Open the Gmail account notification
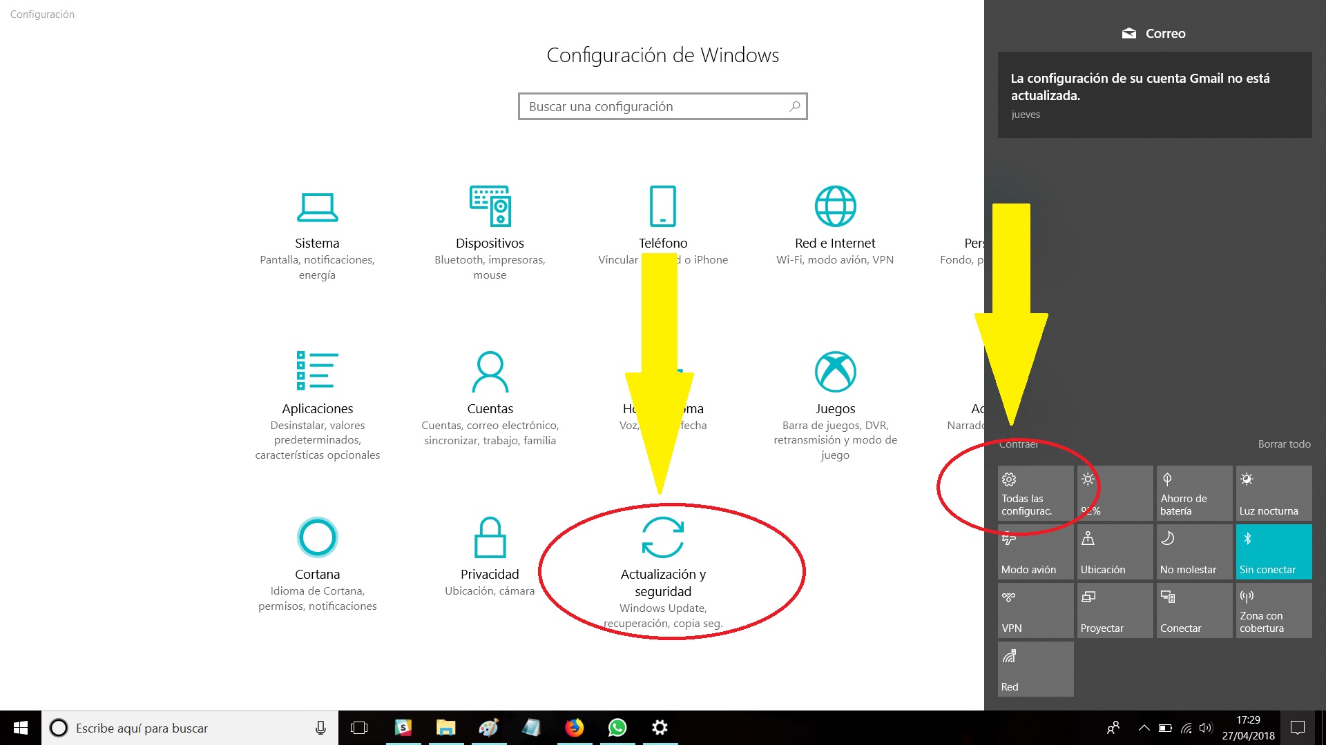The width and height of the screenshot is (1326, 745). pos(1155,95)
